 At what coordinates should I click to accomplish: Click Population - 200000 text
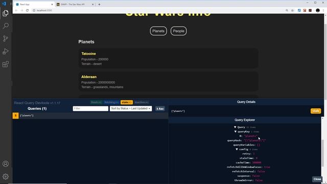tap(95, 59)
